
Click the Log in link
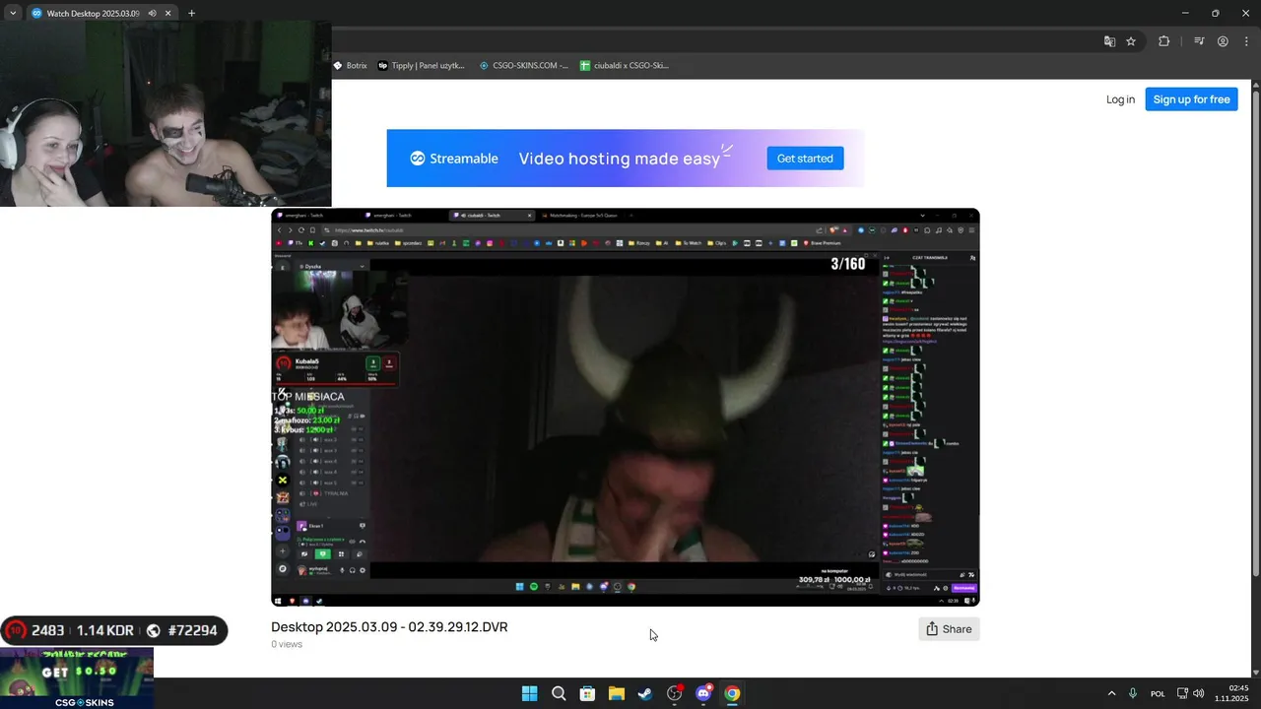(1120, 99)
